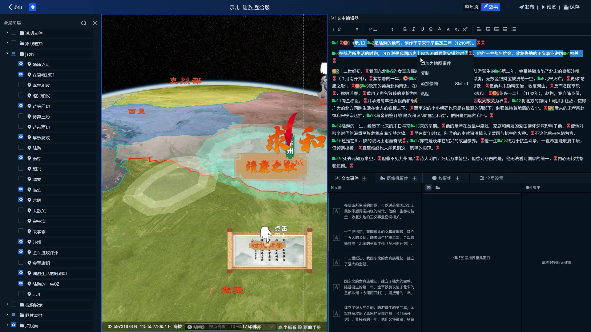Click the 退出 back arrow button

[x=15, y=7]
